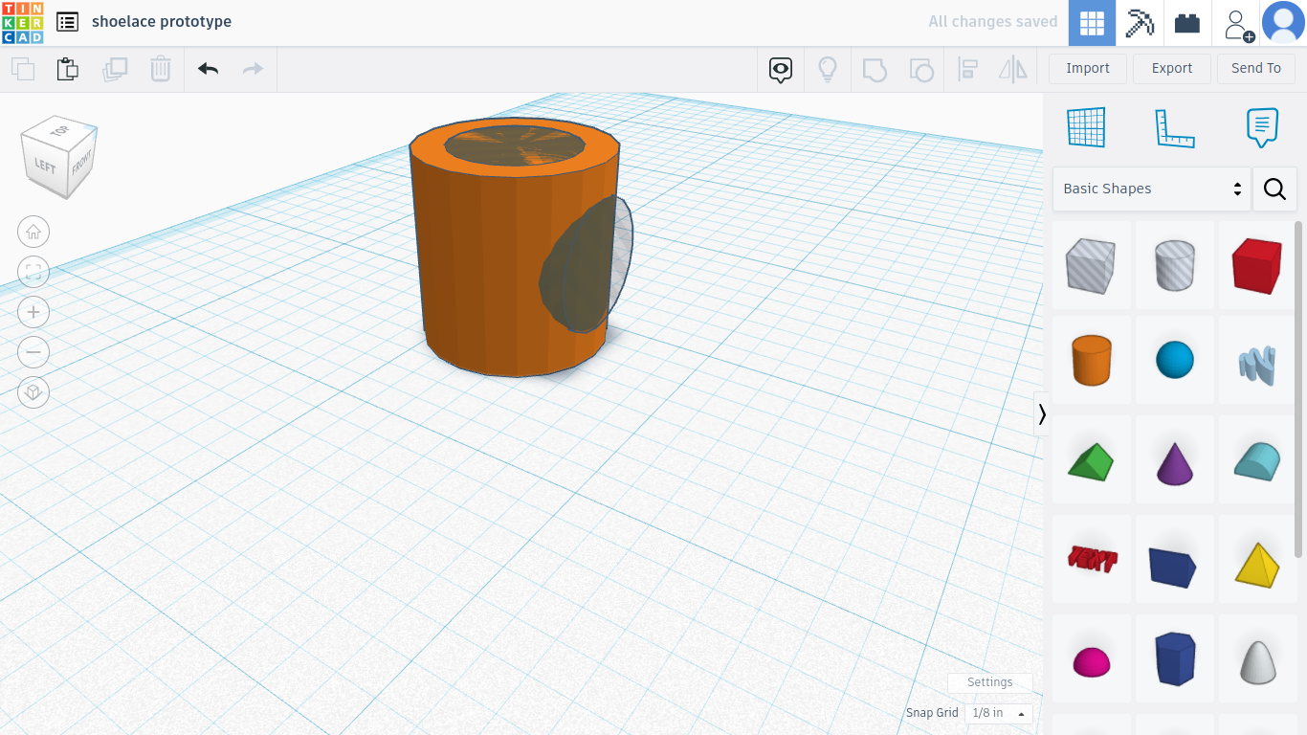This screenshot has height=735, width=1307.
Task: Select the red Text shape
Action: coord(1092,559)
